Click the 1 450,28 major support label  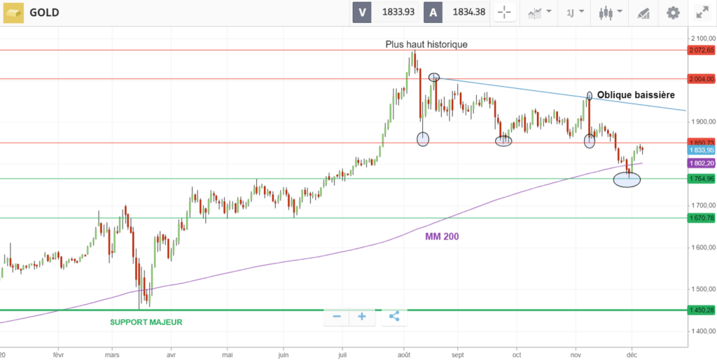[701, 310]
